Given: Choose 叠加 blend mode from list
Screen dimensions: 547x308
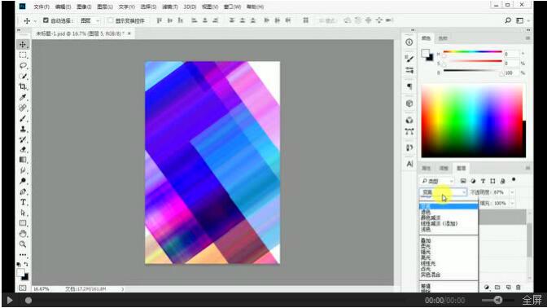Looking at the screenshot, I should coord(426,240).
